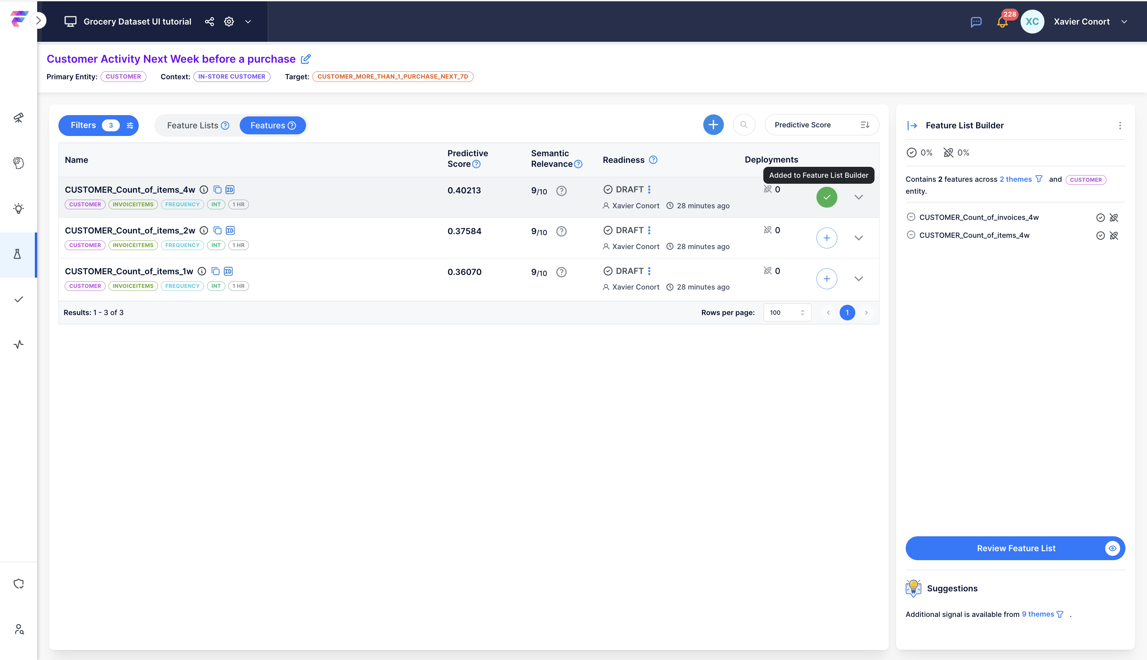Open catalog settings gear icon
The height and width of the screenshot is (660, 1147).
[229, 22]
